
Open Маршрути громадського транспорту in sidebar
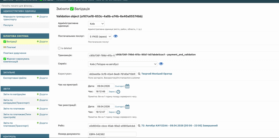pos(18,18)
